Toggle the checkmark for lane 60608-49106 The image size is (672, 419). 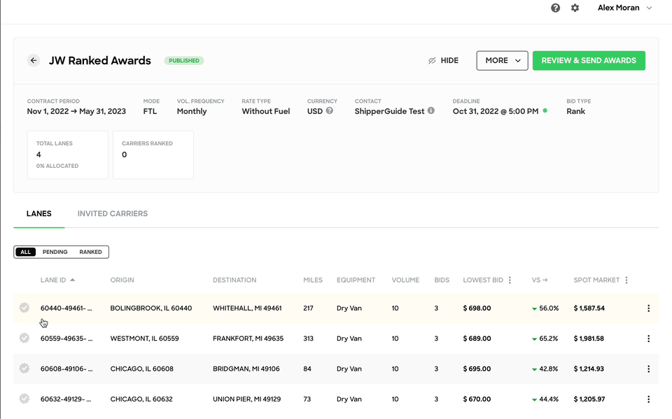click(24, 369)
